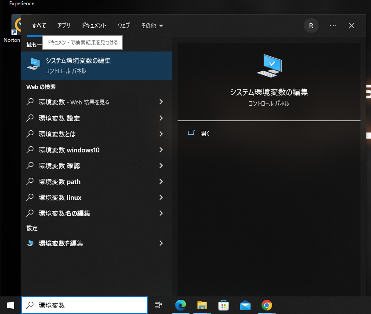
Task: Switch to the アプリ search tab
Action: pos(64,26)
